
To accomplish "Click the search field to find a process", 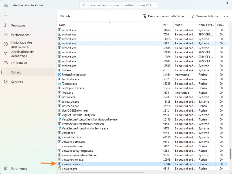I will 119,5.
